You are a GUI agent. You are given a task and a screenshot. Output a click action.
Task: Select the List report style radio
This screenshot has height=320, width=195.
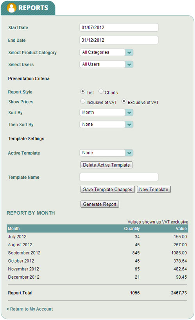(x=82, y=91)
